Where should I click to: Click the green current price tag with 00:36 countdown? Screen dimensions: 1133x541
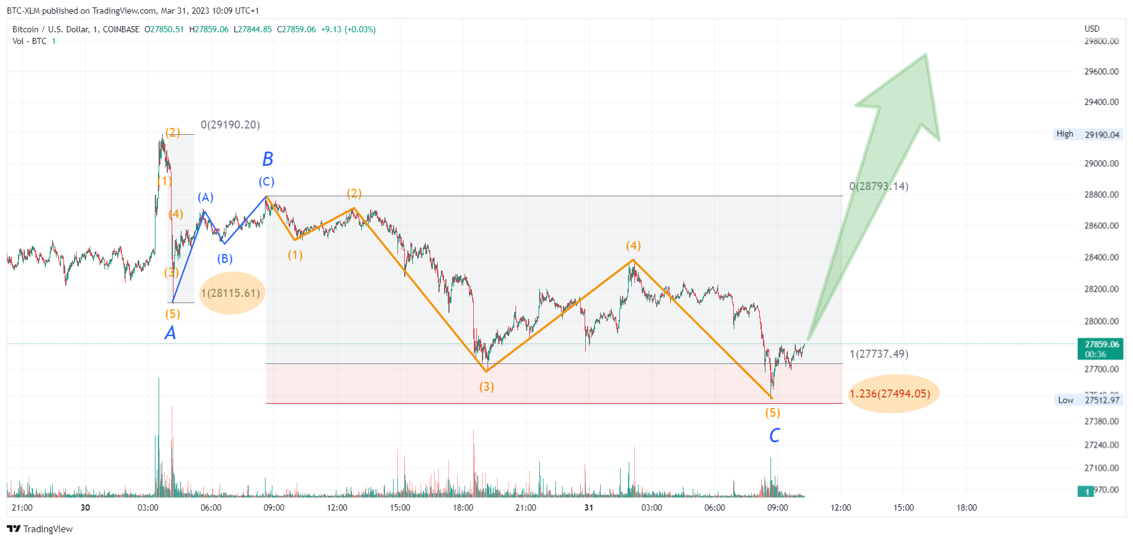1100,349
